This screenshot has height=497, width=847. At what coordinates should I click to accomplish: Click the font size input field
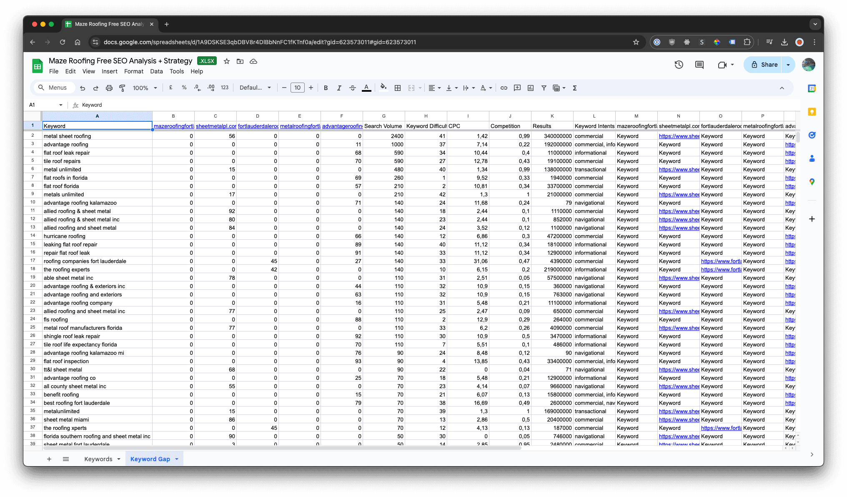pyautogui.click(x=297, y=88)
